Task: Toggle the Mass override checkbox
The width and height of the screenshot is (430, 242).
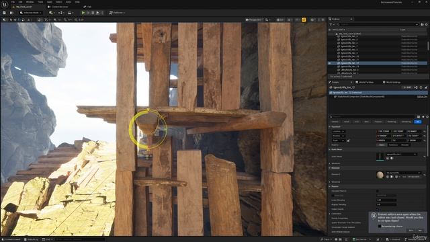Action: coord(333,196)
